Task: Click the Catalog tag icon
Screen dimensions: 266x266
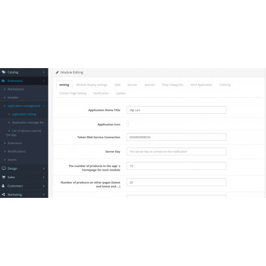Action: [x=4, y=72]
